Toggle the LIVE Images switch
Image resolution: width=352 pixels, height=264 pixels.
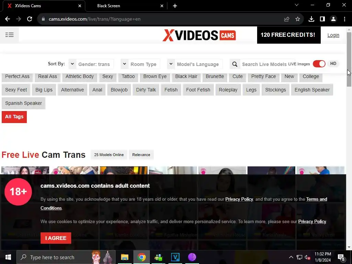(319, 64)
